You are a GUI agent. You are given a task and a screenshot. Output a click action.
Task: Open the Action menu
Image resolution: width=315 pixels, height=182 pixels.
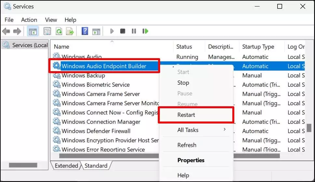point(29,20)
